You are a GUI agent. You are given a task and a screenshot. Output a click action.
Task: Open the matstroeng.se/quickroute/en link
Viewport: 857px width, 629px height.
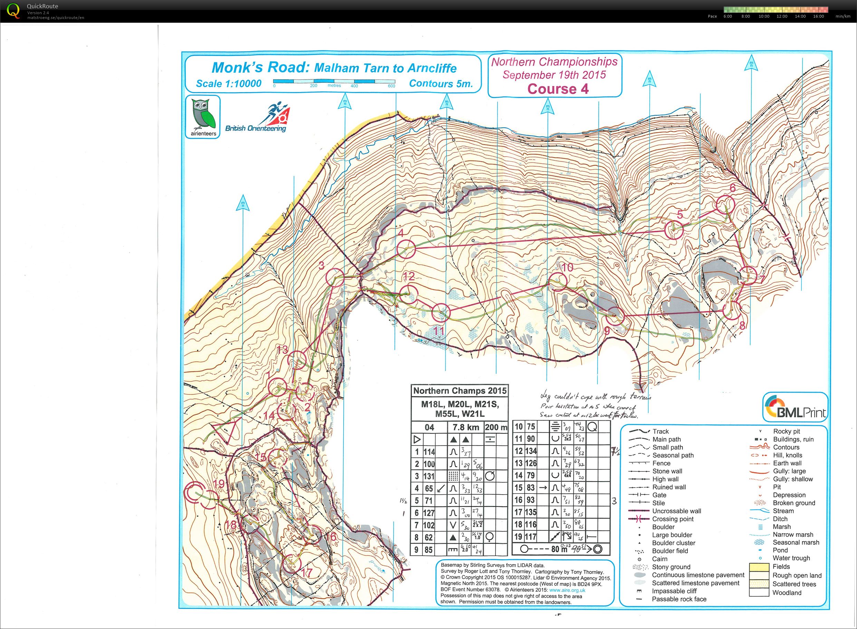click(56, 17)
